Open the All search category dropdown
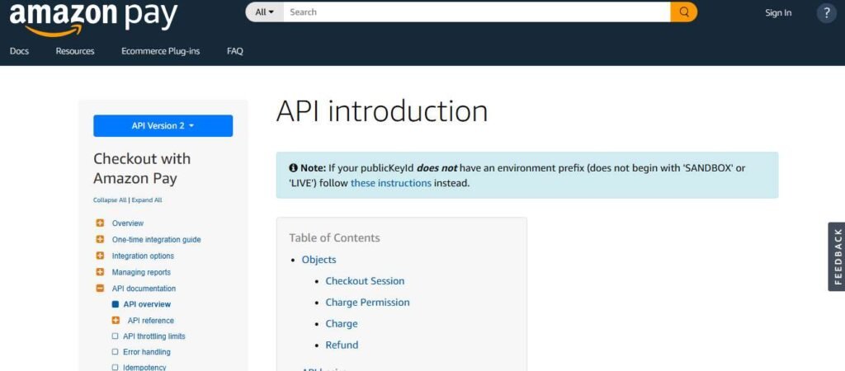845x371 pixels. coord(264,12)
